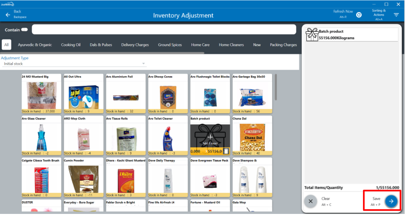Open the Ground Spices category tab
This screenshot has width=405, height=215.
(x=170, y=45)
